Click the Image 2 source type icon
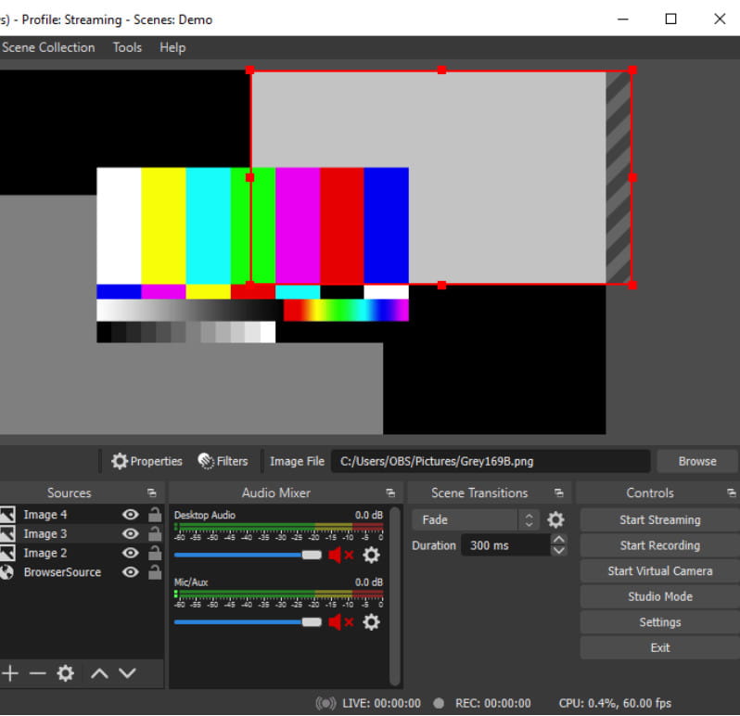 point(7,553)
